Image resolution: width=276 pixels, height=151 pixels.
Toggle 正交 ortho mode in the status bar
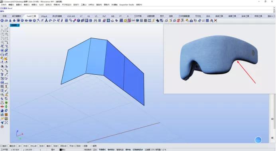95,149
